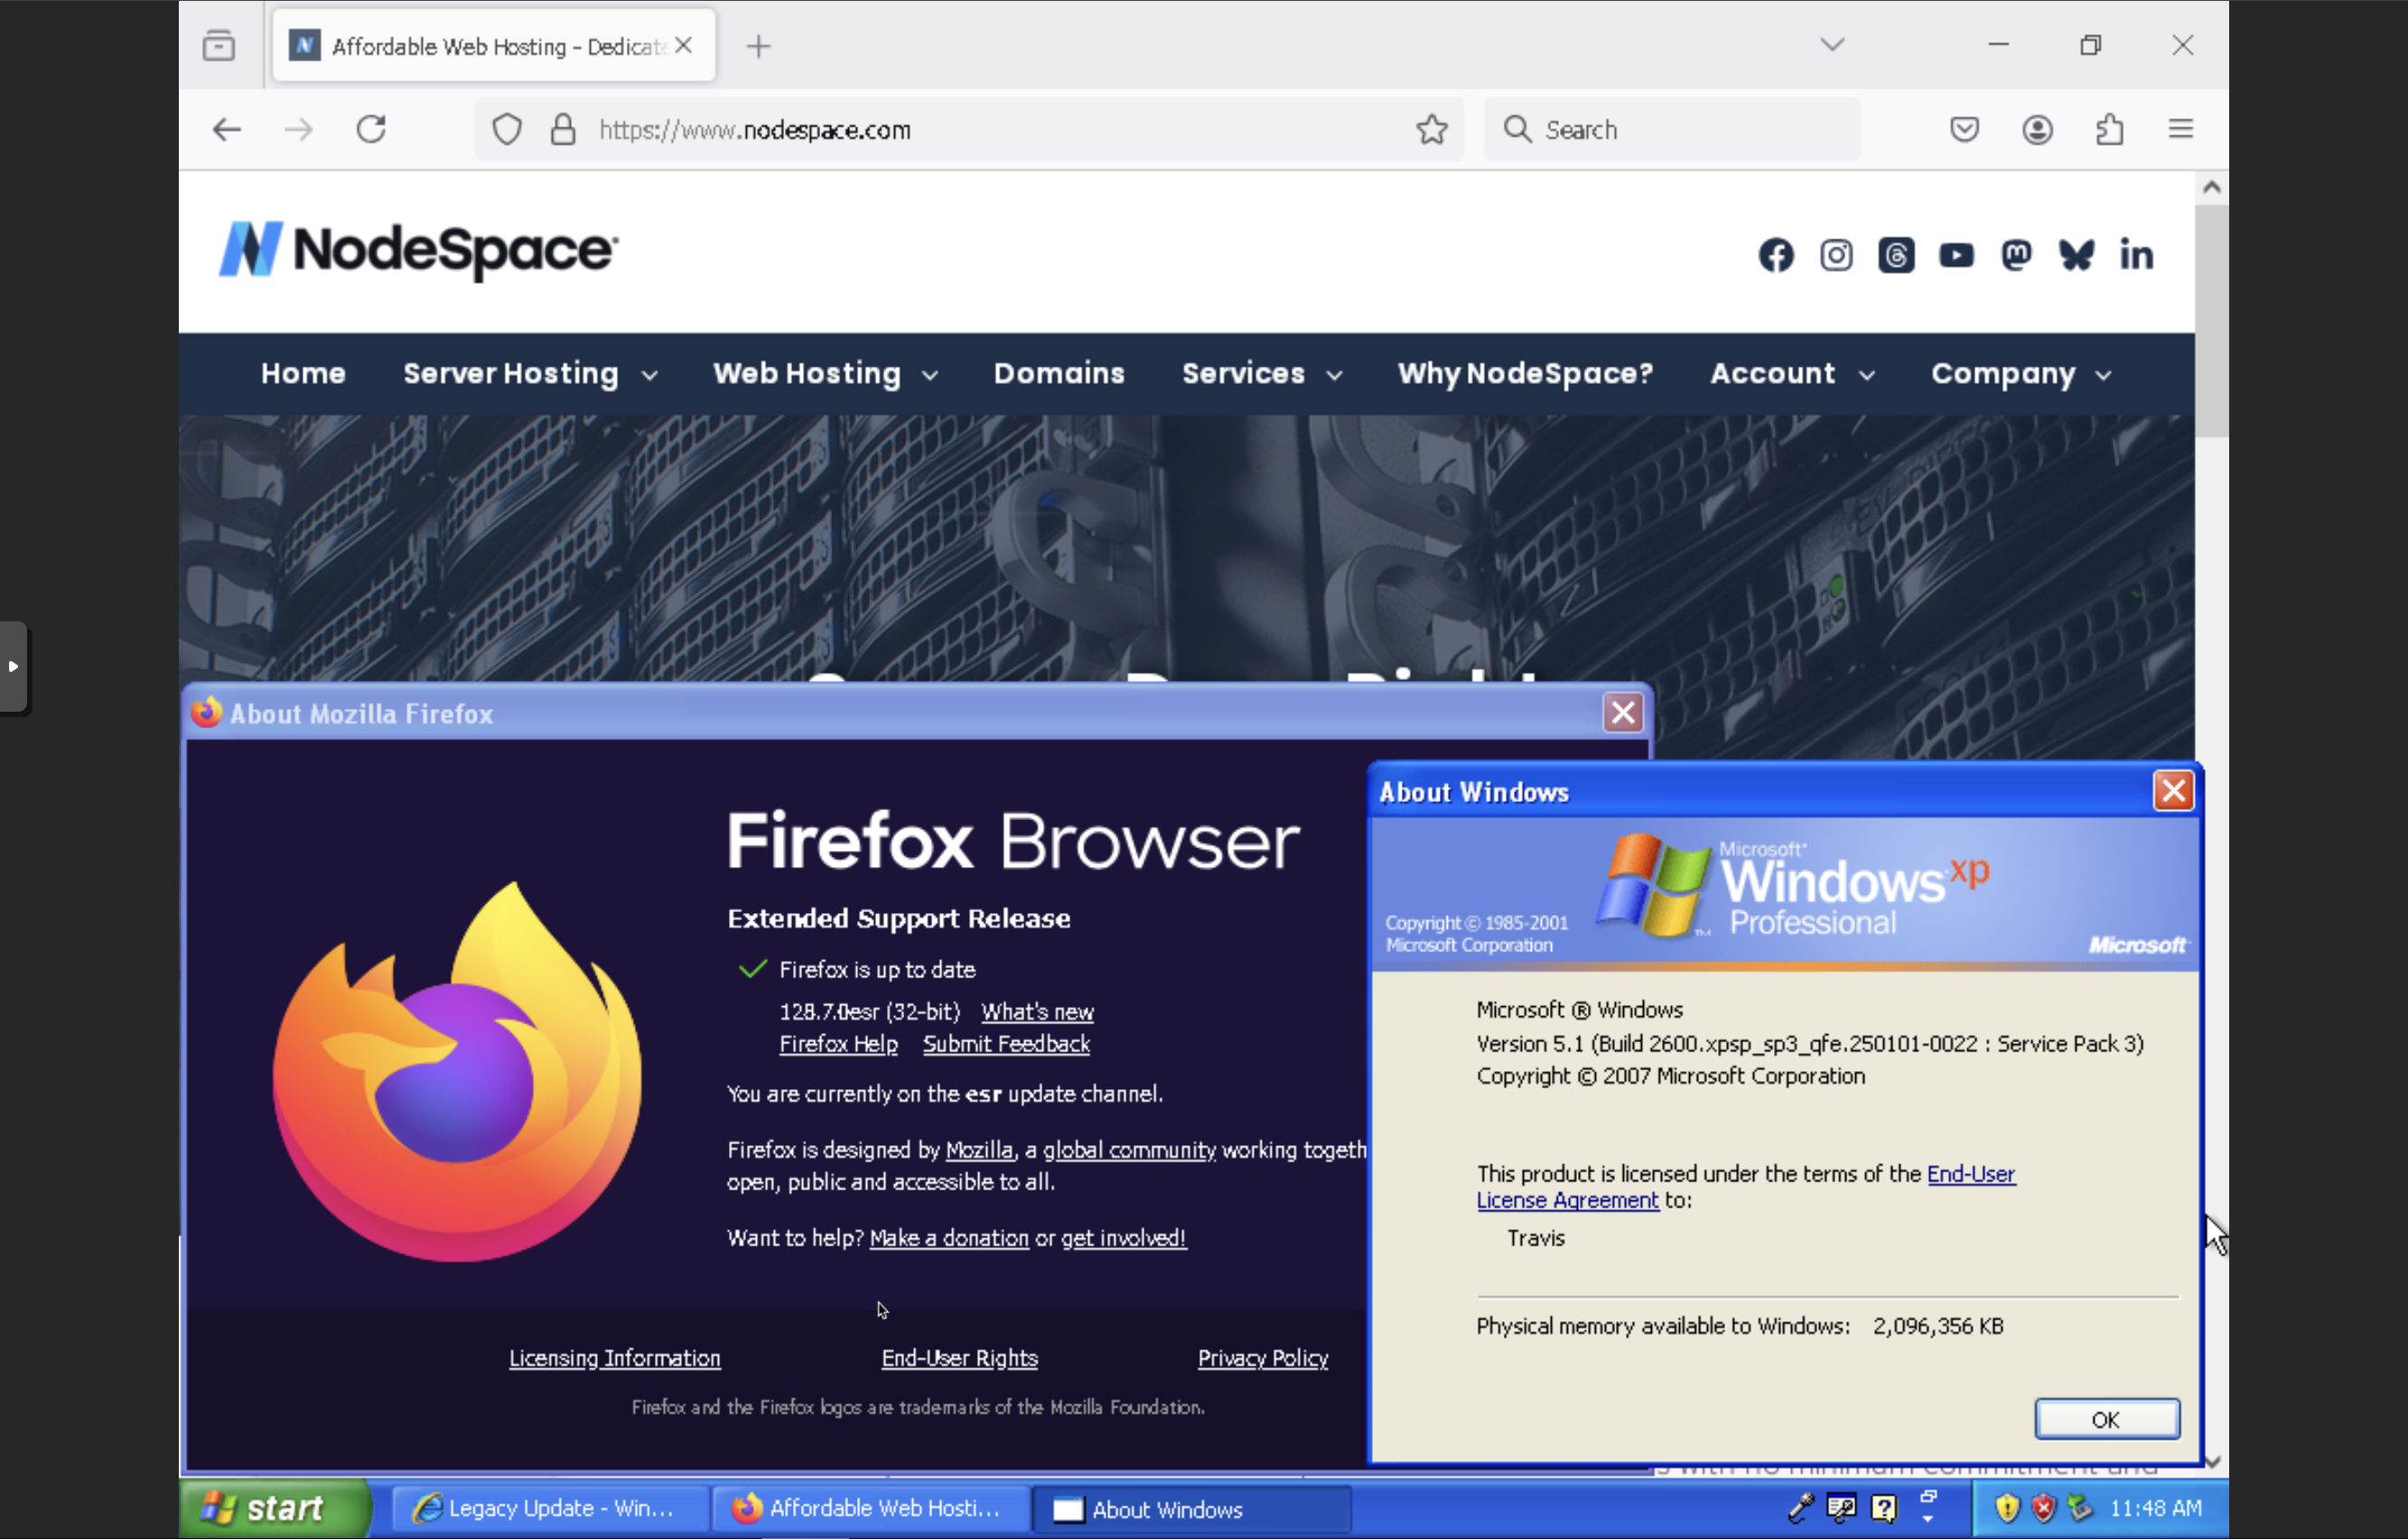Screen dimensions: 2408x1539
Task: Click OK in About Windows dialog
Action: tap(2106, 1419)
